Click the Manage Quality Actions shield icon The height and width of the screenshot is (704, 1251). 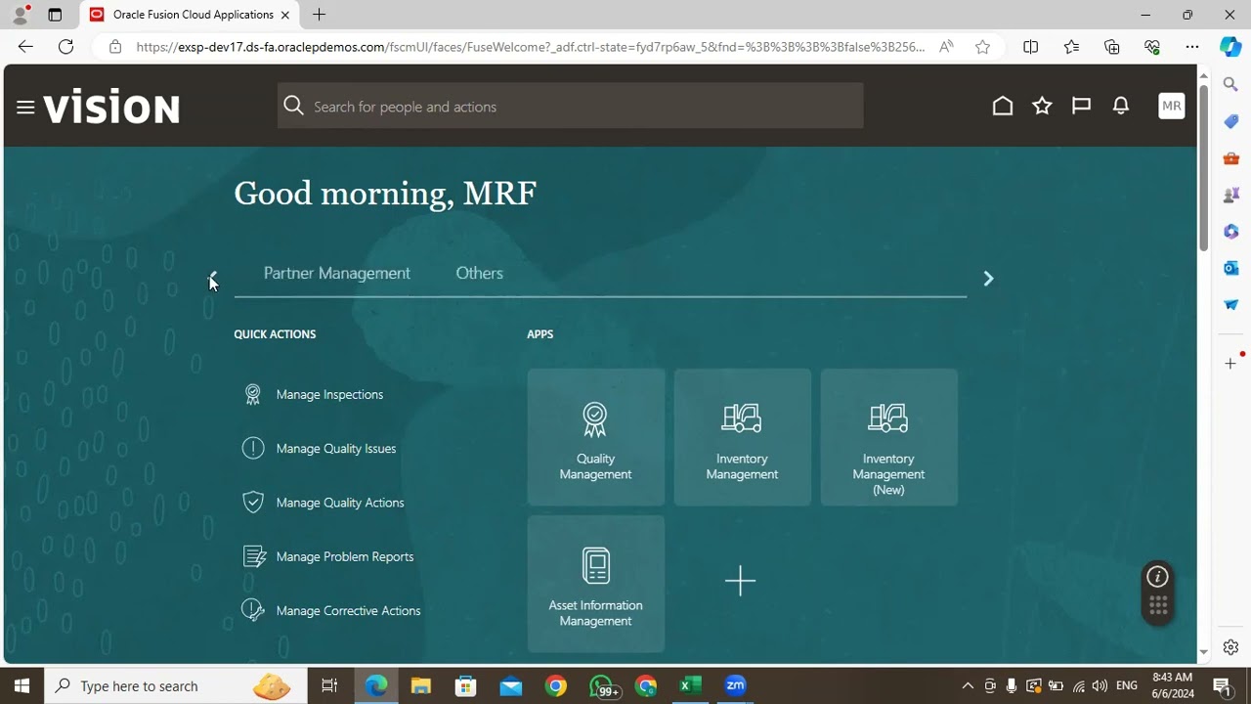[x=253, y=502]
